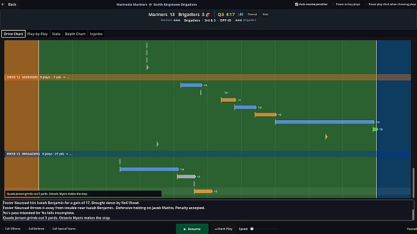The height and width of the screenshot is (234, 417).
Task: Click the pale green return arrow above Drive 13
Action: point(158,144)
